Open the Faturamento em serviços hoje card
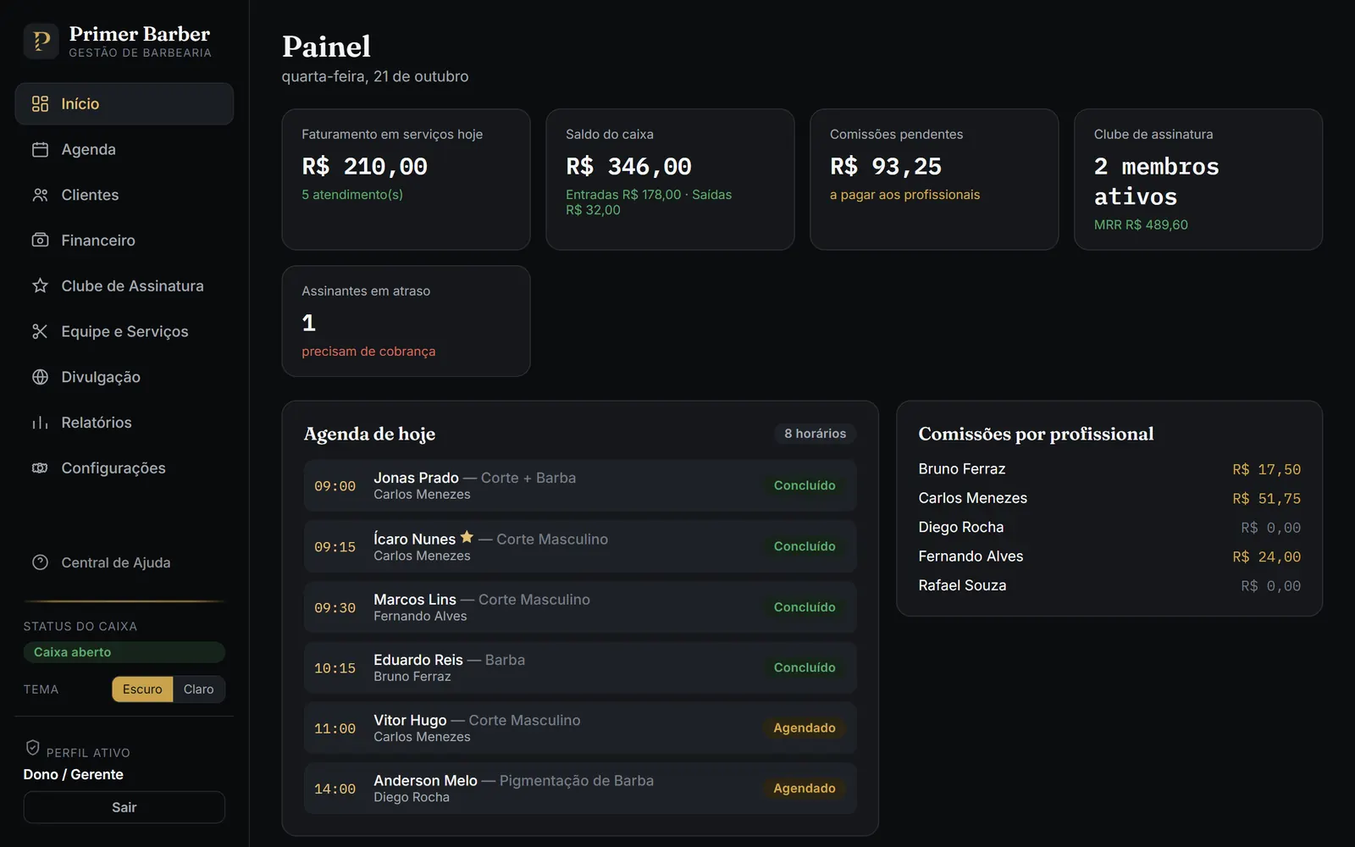The height and width of the screenshot is (847, 1355). (x=406, y=180)
